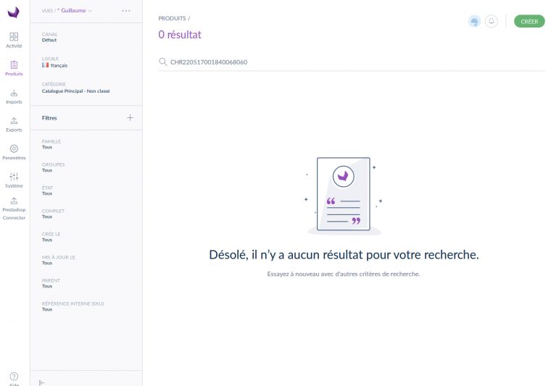551x386 pixels.
Task: Open the Guillaume view selector dropdown
Action: click(75, 11)
